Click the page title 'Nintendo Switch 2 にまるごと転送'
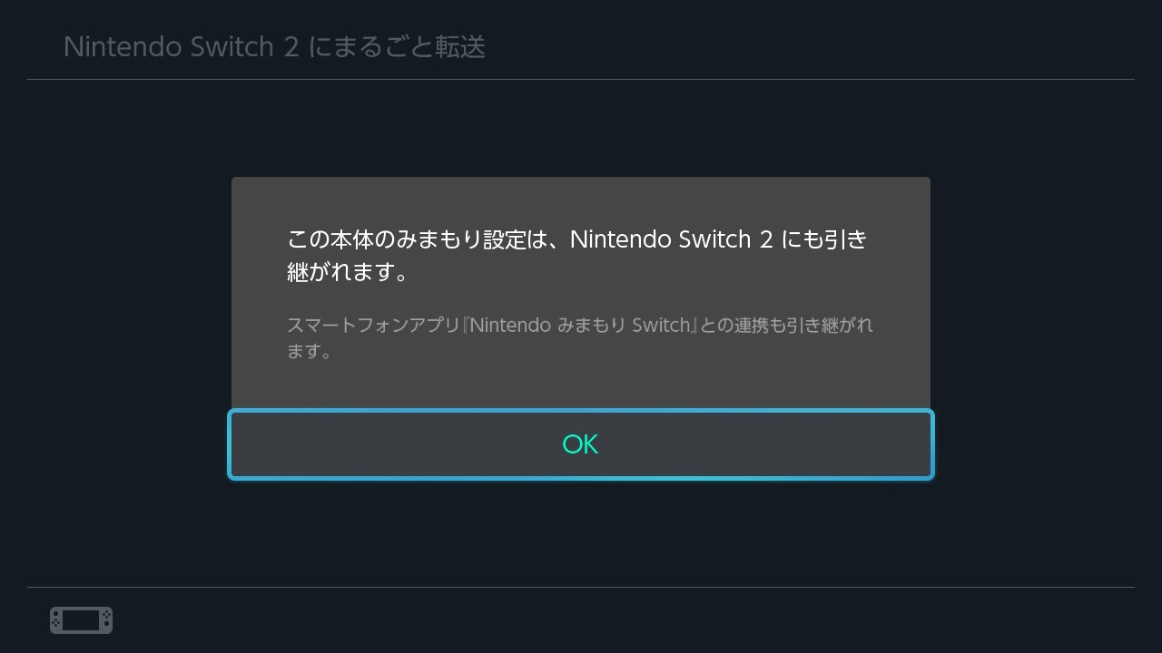The image size is (1162, 653). tap(274, 47)
